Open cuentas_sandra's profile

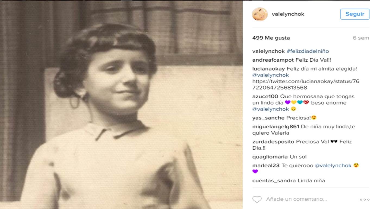click(x=274, y=181)
